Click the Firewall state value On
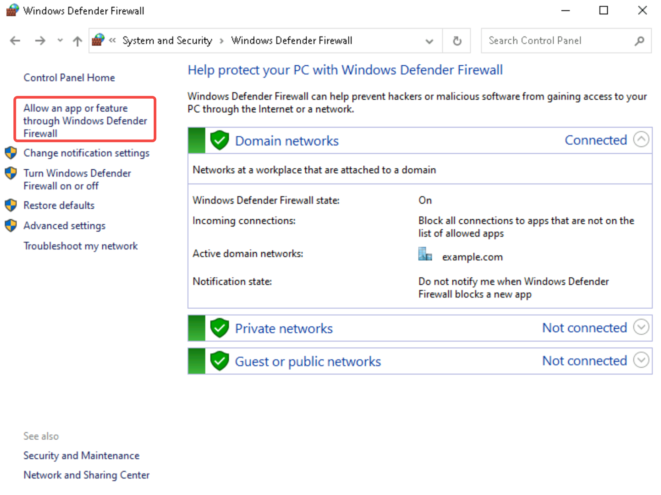The image size is (661, 495). (425, 200)
